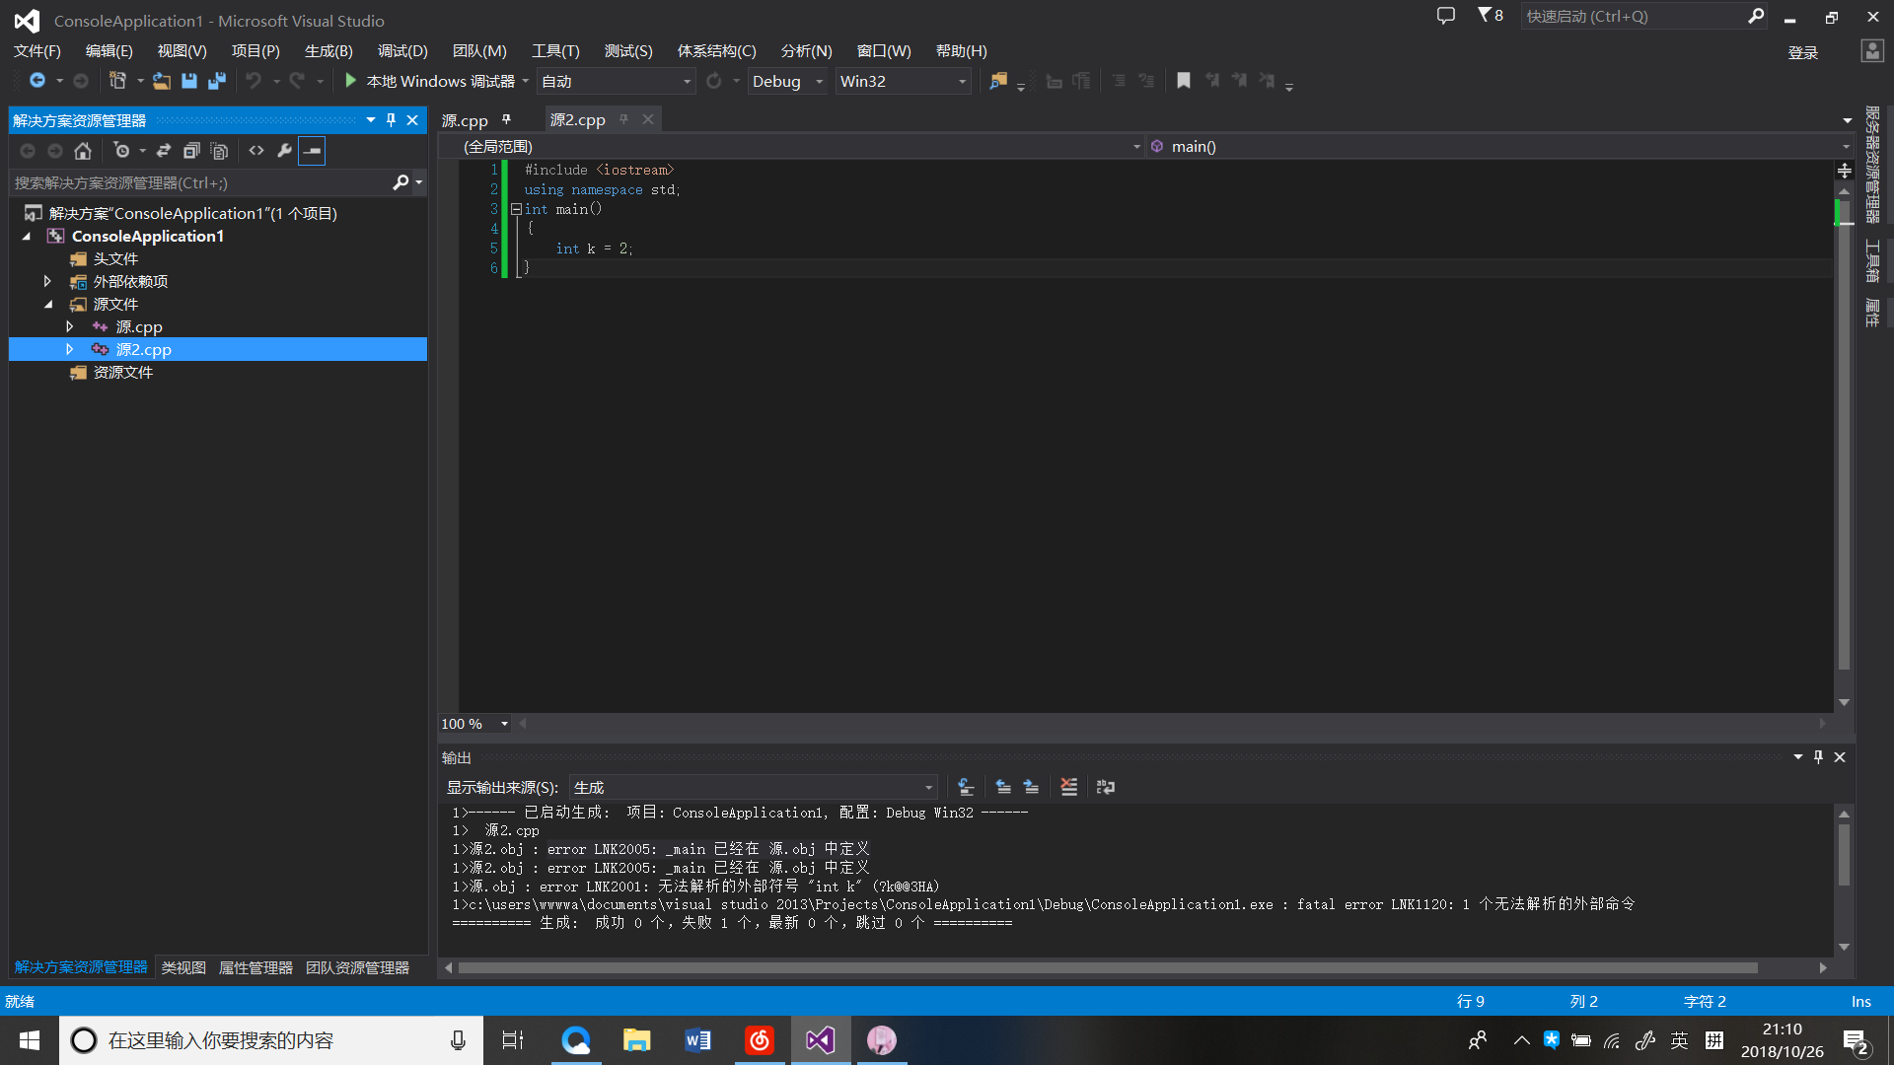Toggle the bookmark icon in toolbar
This screenshot has height=1065, width=1894.
[x=1184, y=81]
